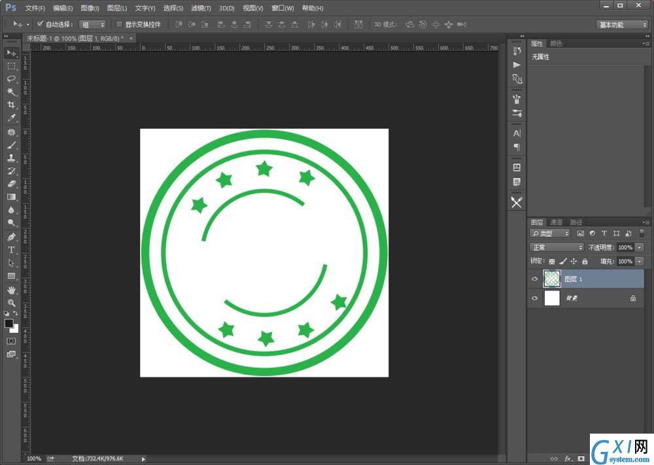
Task: Open the 填充 fill slider arrow
Action: [640, 262]
